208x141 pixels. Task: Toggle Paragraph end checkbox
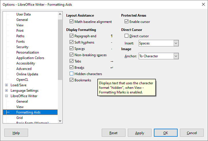pos(71,36)
